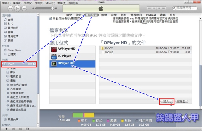Open the Store(S) menu

(50, 3)
